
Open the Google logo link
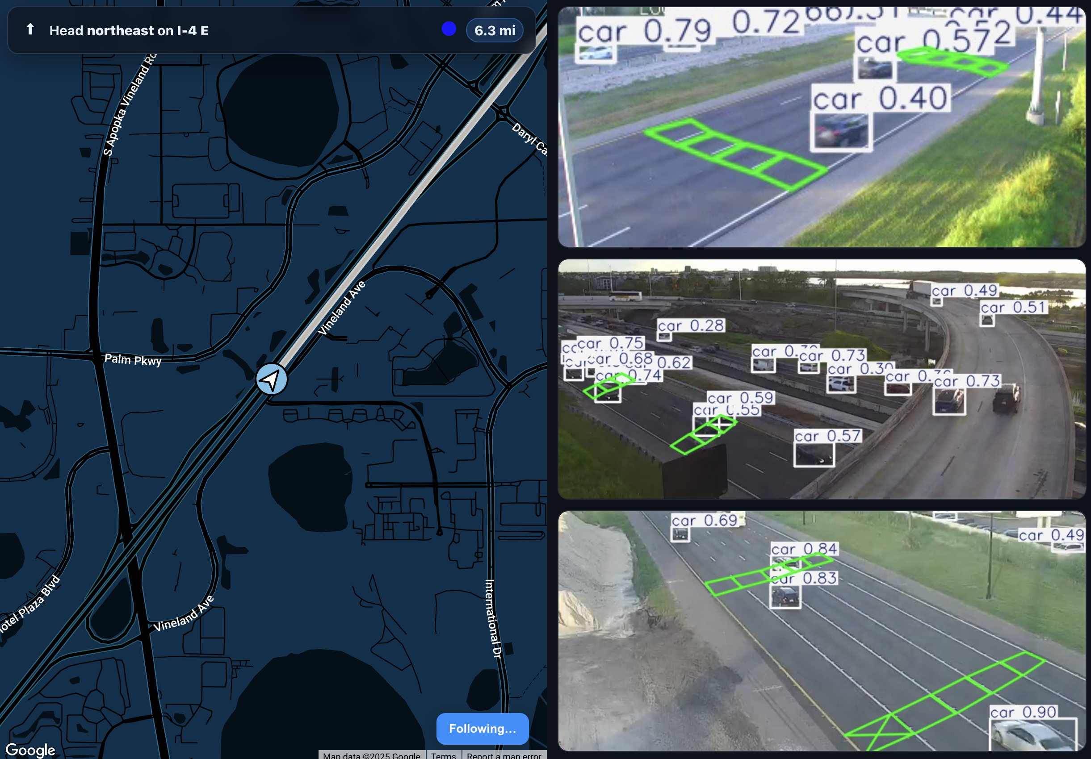pyautogui.click(x=30, y=750)
